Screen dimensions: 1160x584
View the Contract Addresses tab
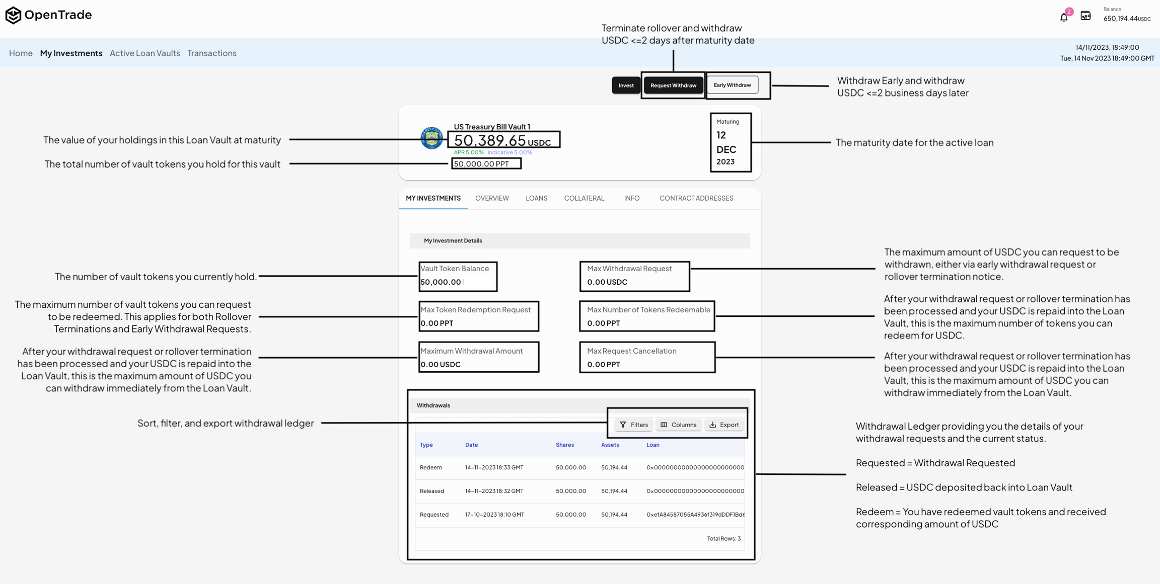(696, 198)
